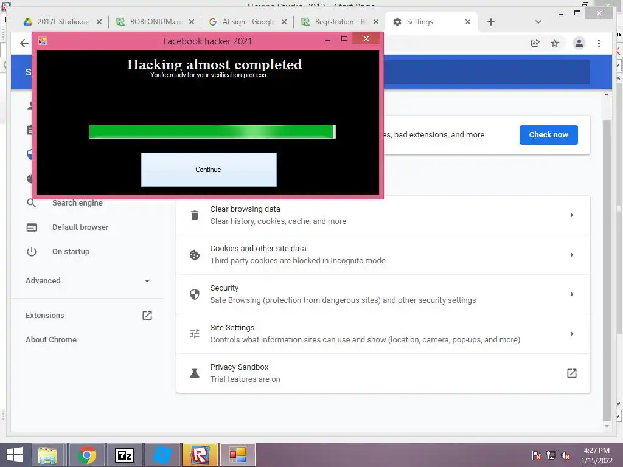
Task: Open Chrome three-dot menu
Action: [599, 43]
